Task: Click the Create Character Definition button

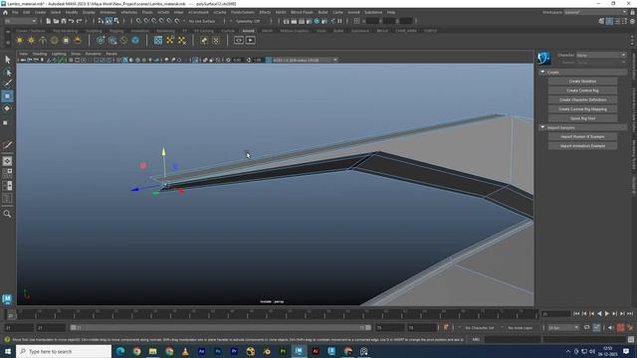Action: 582,99
